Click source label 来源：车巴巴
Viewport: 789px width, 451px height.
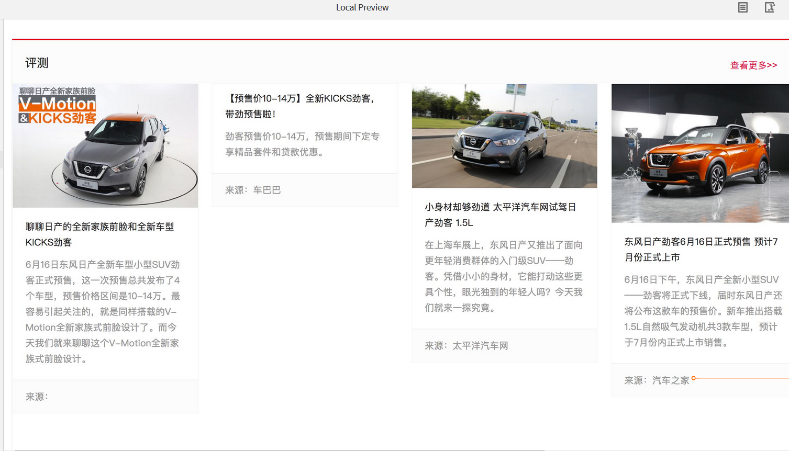[x=253, y=190]
